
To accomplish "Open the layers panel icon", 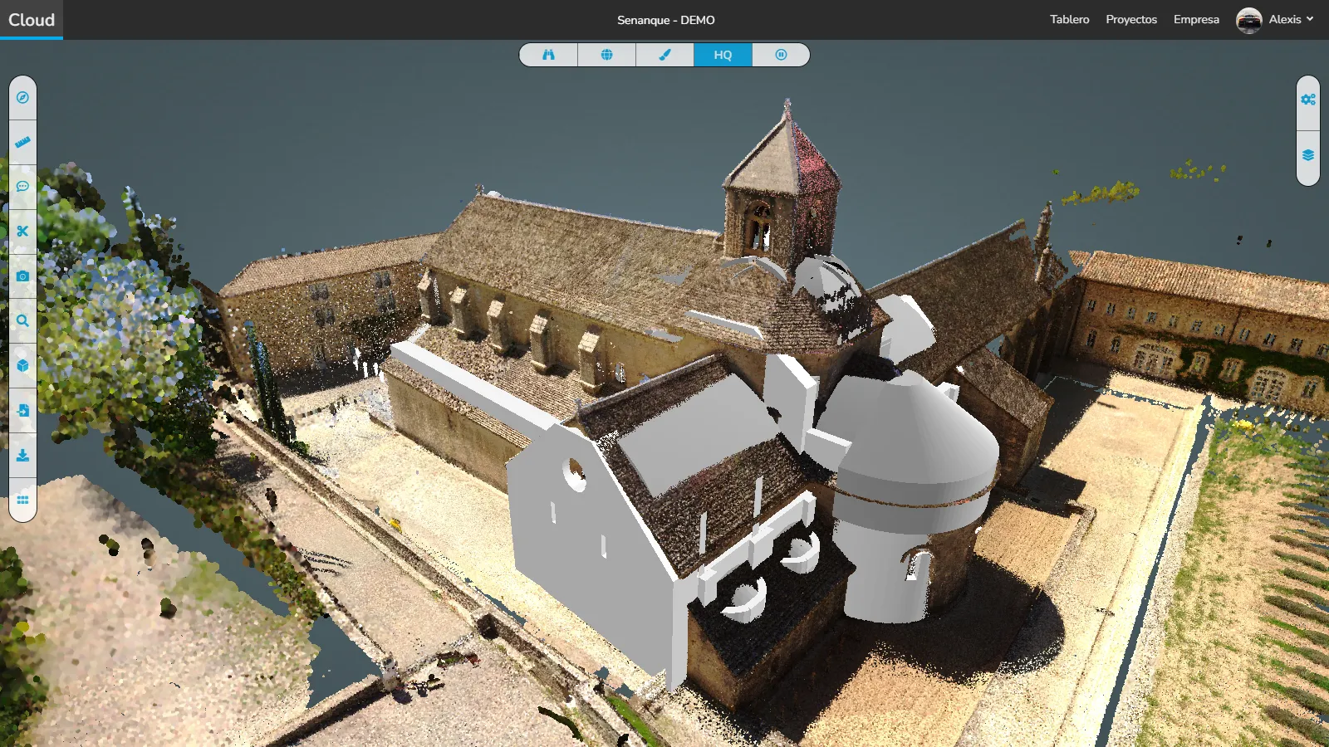I will [1308, 156].
